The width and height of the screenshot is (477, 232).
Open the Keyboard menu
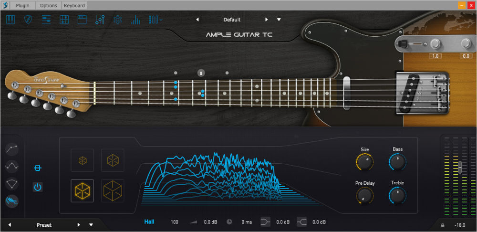point(74,5)
